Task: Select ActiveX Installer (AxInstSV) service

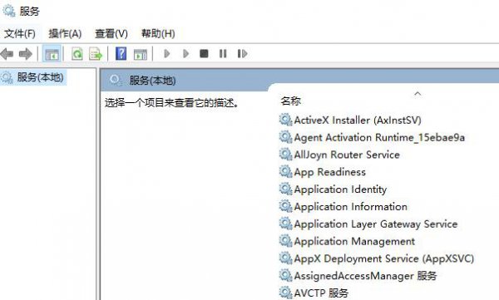Action: pos(358,120)
